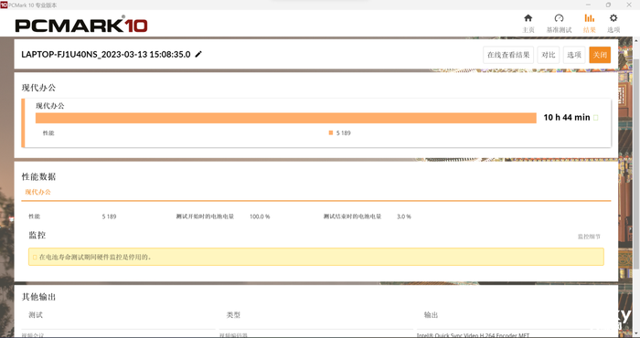Viewport: 640px width, 338px height.
Task: Click the 其他输出 section heading
Action: 38,297
